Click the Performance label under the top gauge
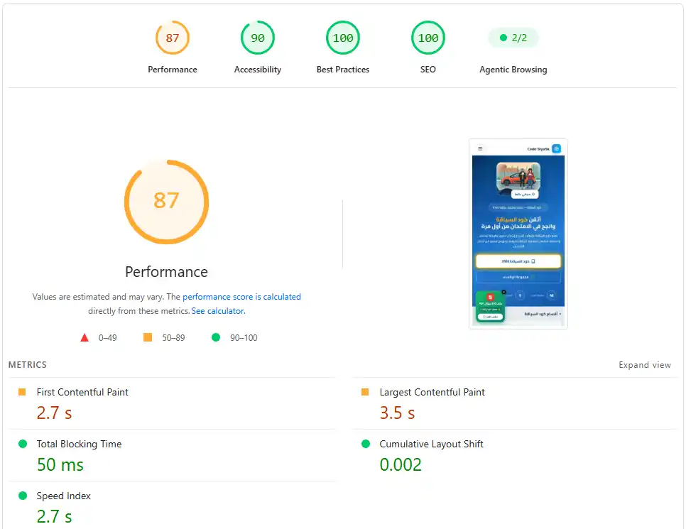 [173, 70]
